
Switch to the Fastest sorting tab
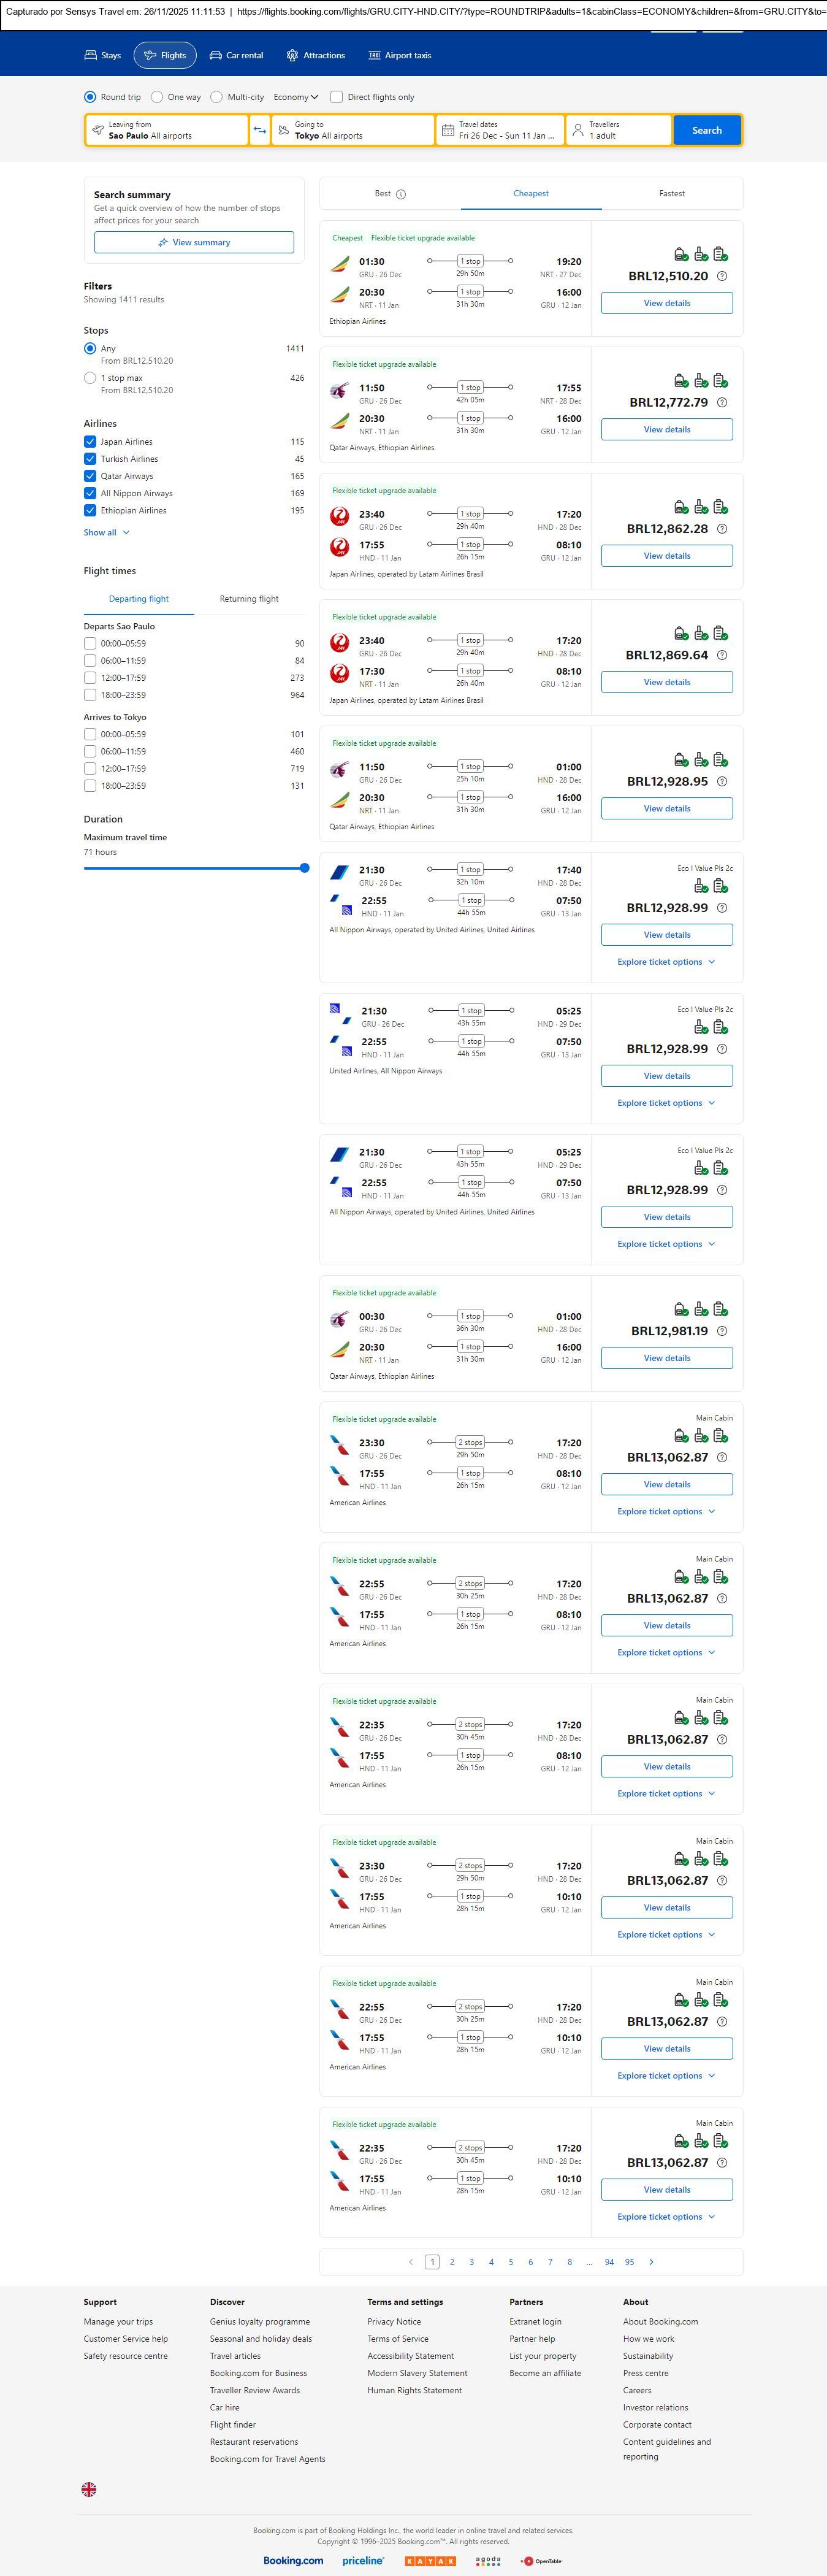point(671,194)
